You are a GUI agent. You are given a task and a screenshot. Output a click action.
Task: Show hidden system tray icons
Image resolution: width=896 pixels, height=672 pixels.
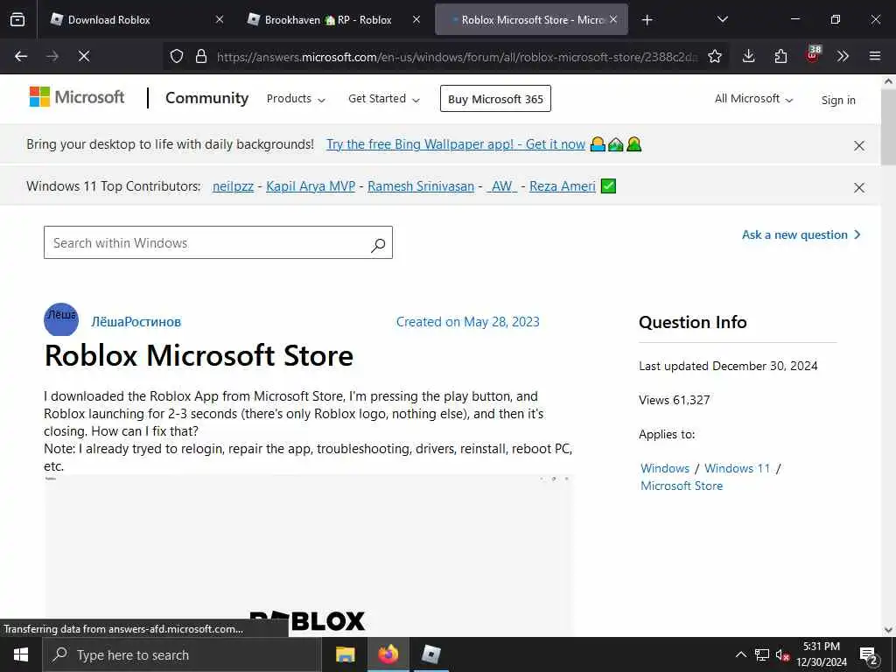tap(740, 654)
